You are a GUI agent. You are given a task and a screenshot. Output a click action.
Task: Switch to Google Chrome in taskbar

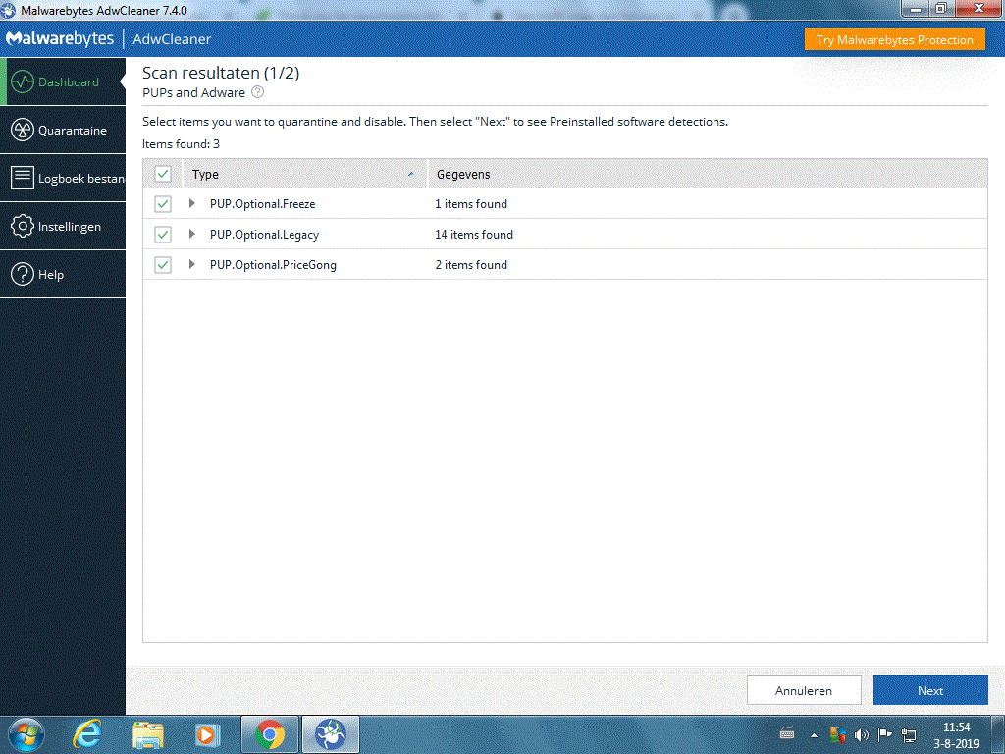pyautogui.click(x=270, y=734)
